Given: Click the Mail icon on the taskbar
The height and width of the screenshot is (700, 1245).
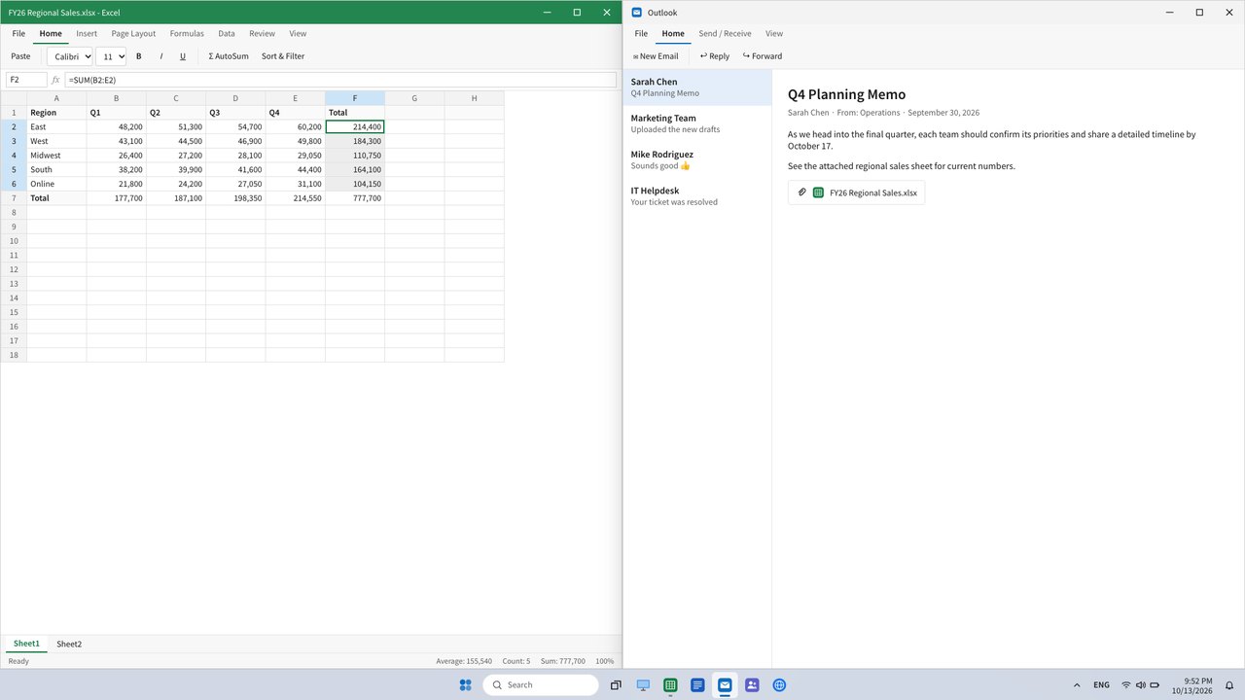Looking at the screenshot, I should pyautogui.click(x=725, y=684).
